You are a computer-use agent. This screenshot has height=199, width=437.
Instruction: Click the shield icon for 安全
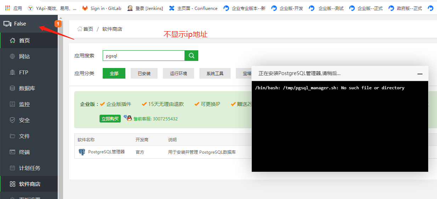[x=12, y=120]
